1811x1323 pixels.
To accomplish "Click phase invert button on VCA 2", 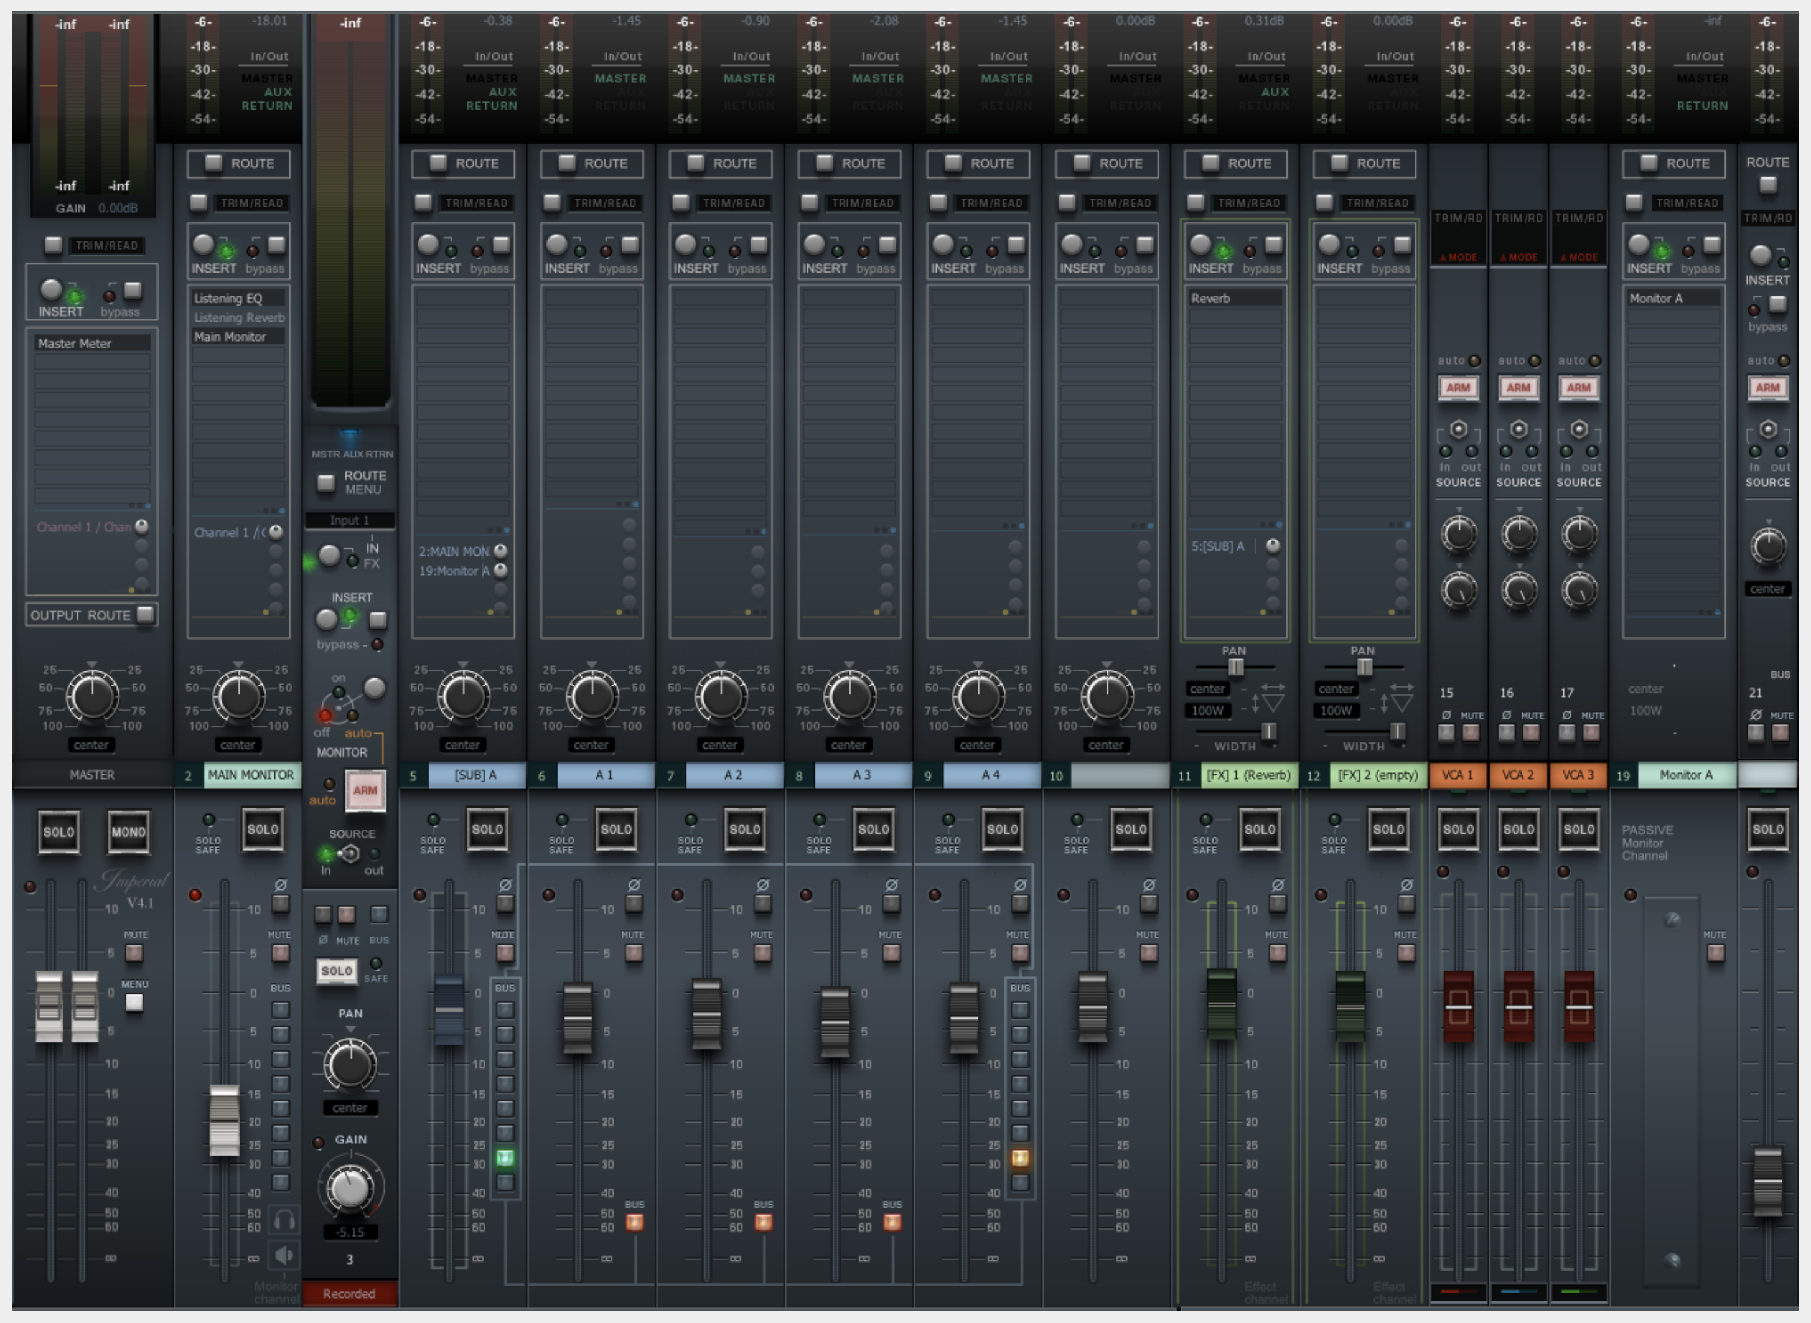I will (1507, 732).
